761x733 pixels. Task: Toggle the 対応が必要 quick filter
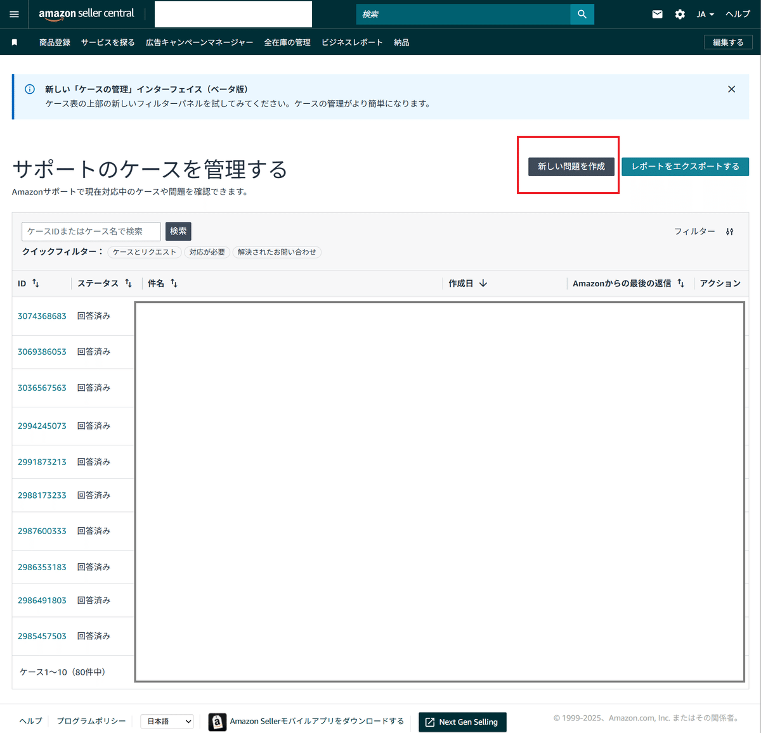(207, 252)
